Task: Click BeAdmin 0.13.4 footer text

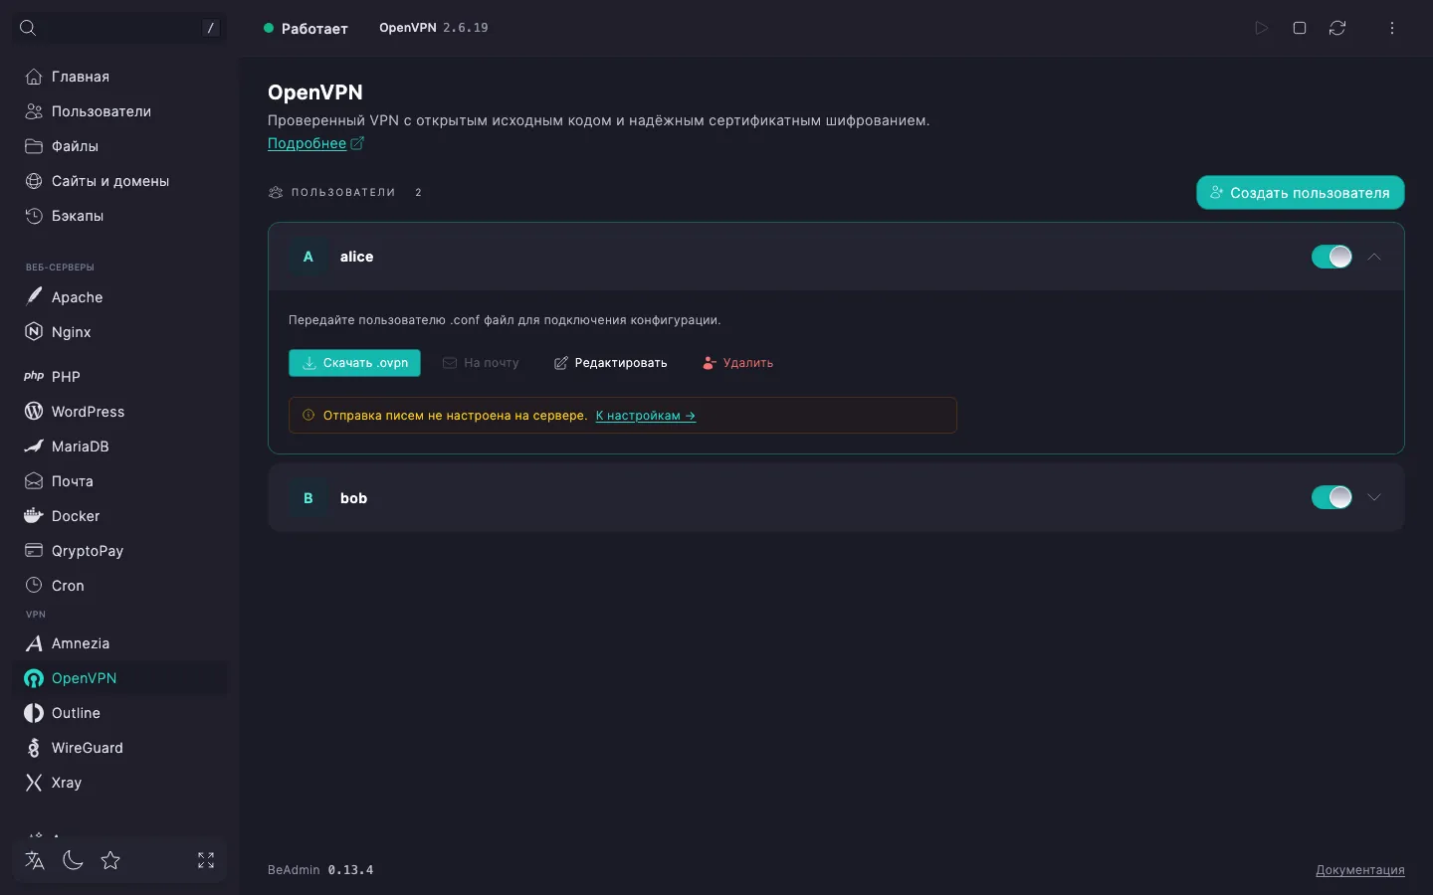Action: click(x=320, y=870)
